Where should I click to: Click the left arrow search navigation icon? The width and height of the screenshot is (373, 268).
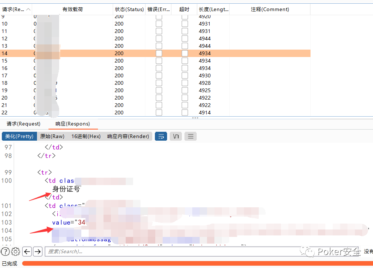coord(27,251)
